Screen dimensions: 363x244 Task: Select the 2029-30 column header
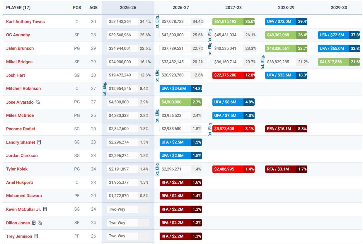pos(339,8)
